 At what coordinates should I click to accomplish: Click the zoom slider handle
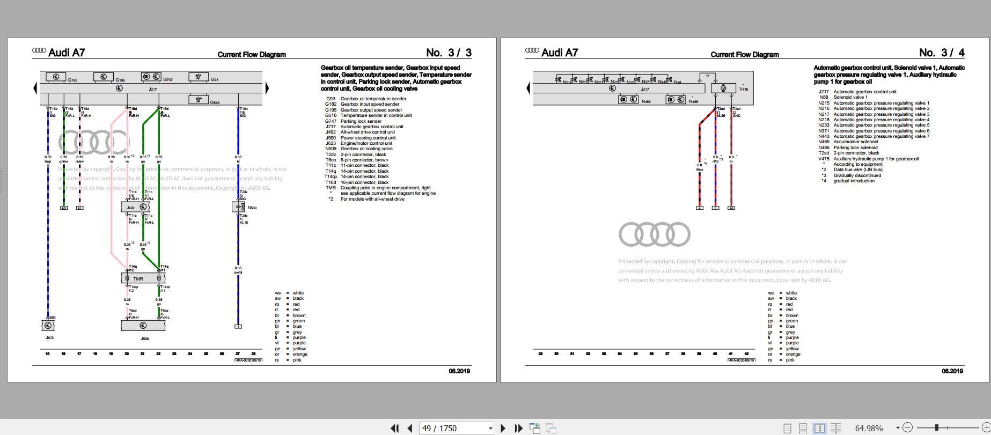tap(937, 427)
